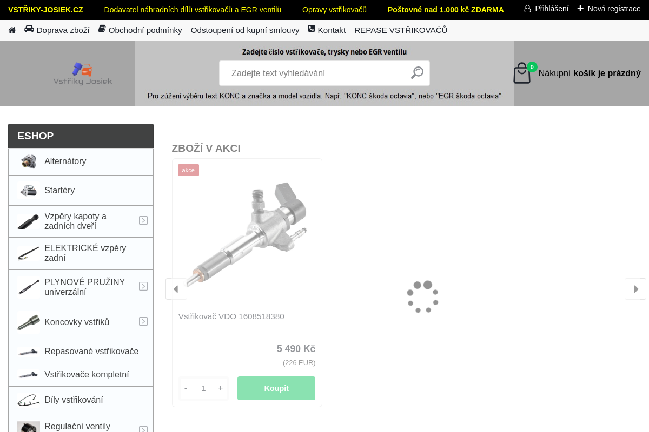Click Nová registrace link

(614, 9)
